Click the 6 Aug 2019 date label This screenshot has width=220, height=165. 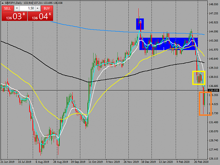pos(42,162)
